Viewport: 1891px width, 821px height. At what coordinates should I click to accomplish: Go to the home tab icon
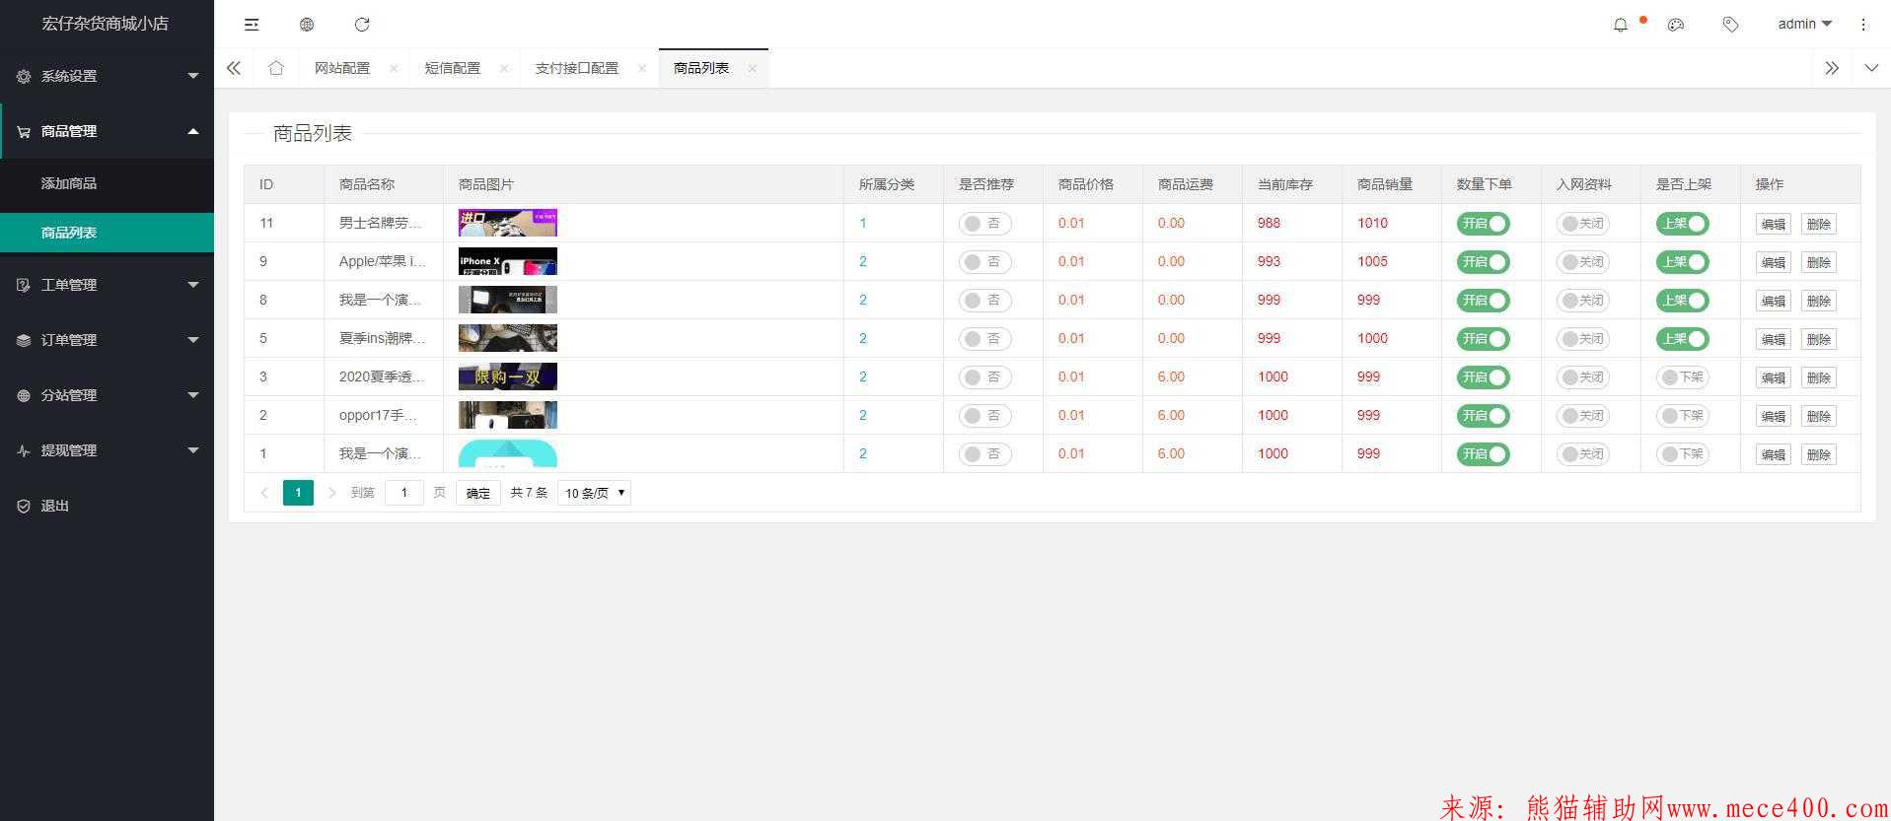pyautogui.click(x=276, y=68)
